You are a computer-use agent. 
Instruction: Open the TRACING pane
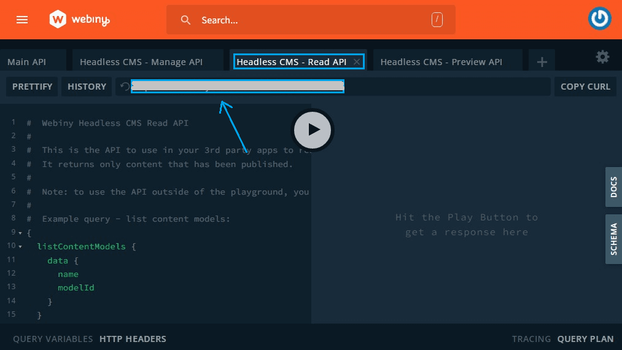(531, 339)
